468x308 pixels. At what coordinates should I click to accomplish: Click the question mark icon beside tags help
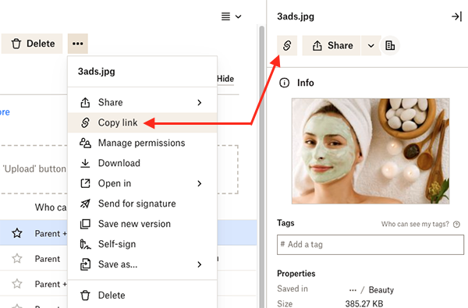(456, 224)
